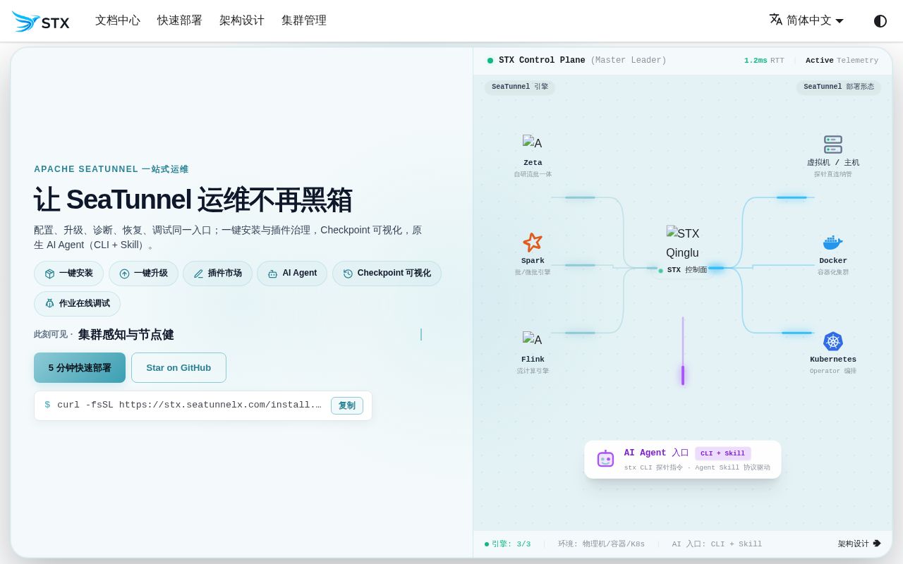
Task: Click the pencil icon on 插件市场
Action: 198,274
